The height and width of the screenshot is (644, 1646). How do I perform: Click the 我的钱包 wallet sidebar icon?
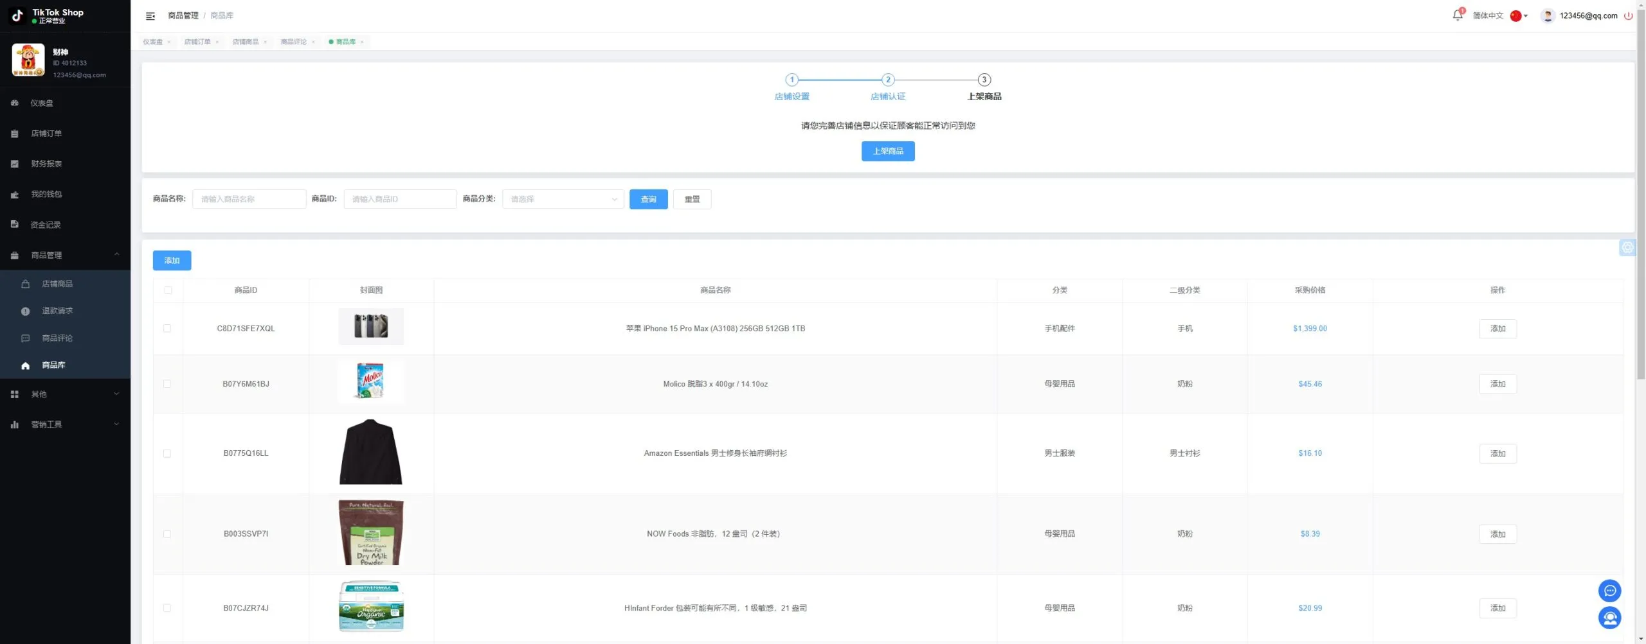(x=15, y=195)
